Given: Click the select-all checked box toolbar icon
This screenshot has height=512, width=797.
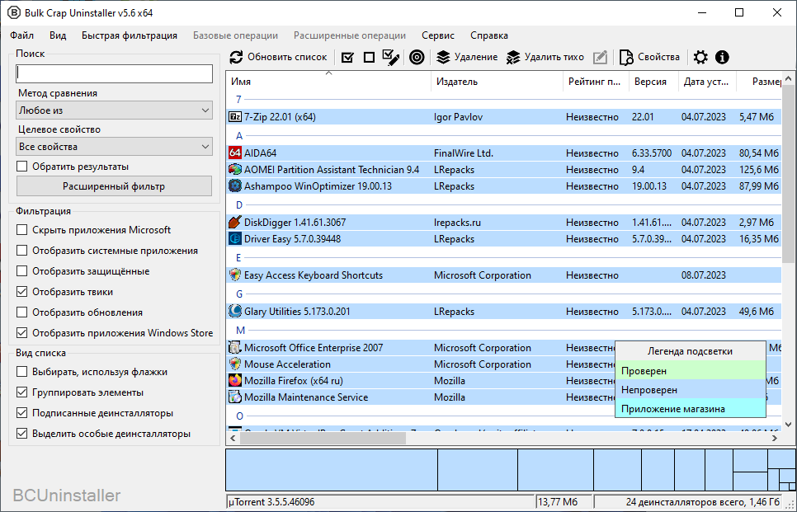Looking at the screenshot, I should (347, 58).
